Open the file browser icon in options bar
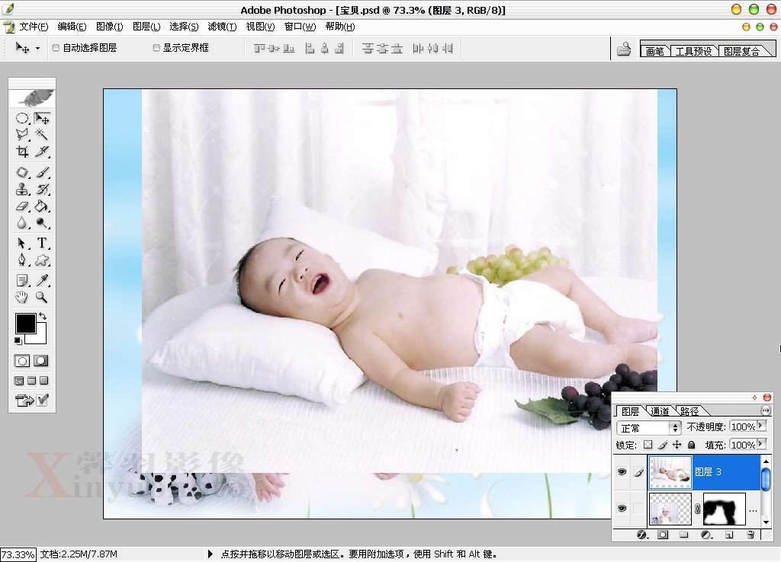Viewport: 781px width, 562px height. 624,49
